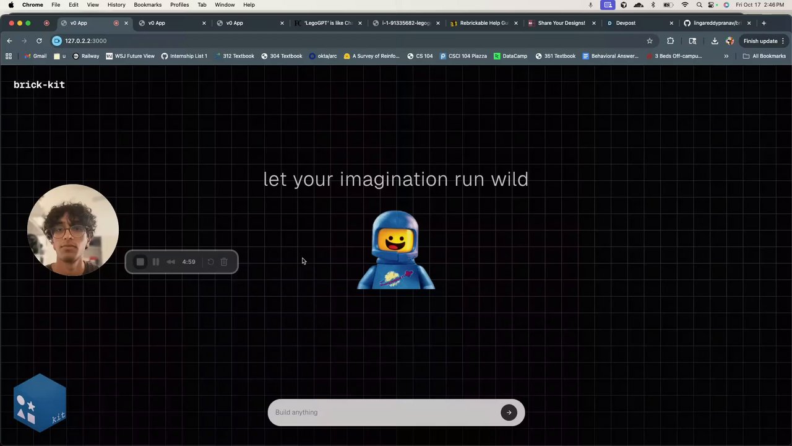Open the Behavioral Answers bookmark
This screenshot has width=792, height=446.
tap(610, 56)
